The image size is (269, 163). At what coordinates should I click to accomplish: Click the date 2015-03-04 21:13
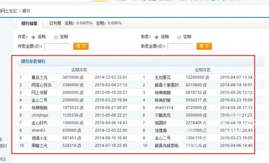point(111,85)
